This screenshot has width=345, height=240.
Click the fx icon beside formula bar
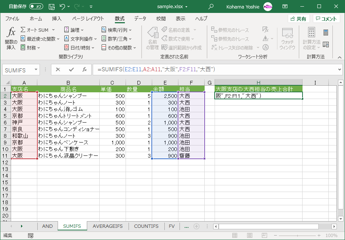[x=85, y=70]
